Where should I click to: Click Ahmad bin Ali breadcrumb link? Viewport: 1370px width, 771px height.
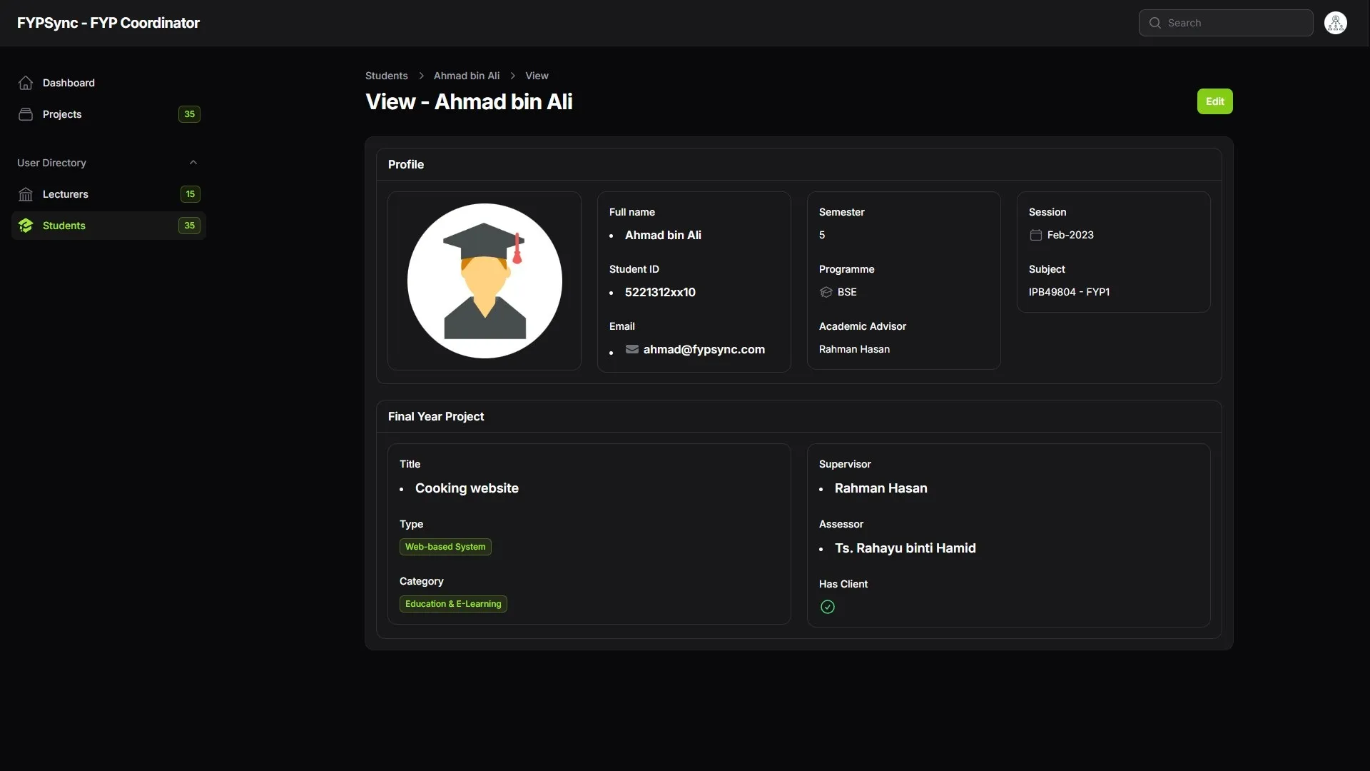tap(466, 76)
